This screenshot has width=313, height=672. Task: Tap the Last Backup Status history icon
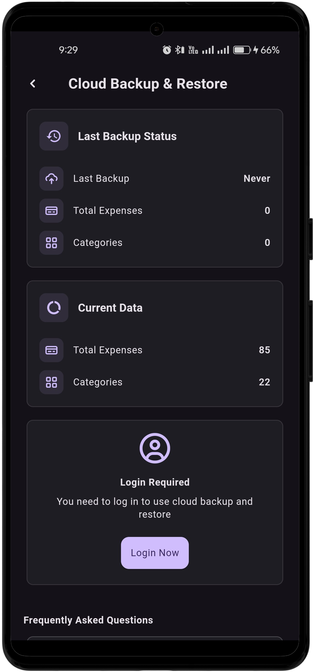[54, 136]
